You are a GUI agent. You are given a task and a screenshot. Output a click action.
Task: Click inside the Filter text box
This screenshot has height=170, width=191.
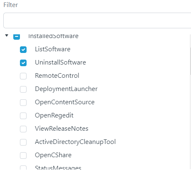97,21
